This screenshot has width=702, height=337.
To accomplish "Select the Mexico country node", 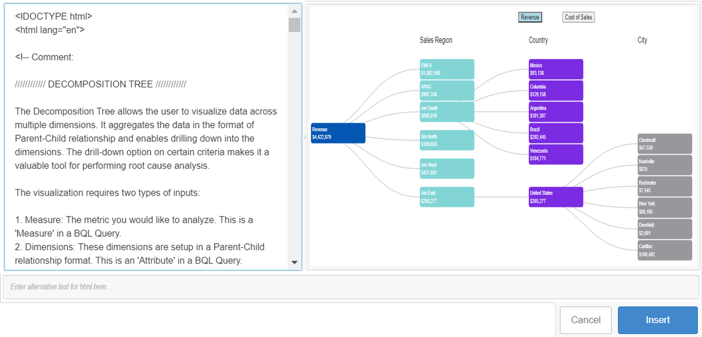I will [556, 69].
